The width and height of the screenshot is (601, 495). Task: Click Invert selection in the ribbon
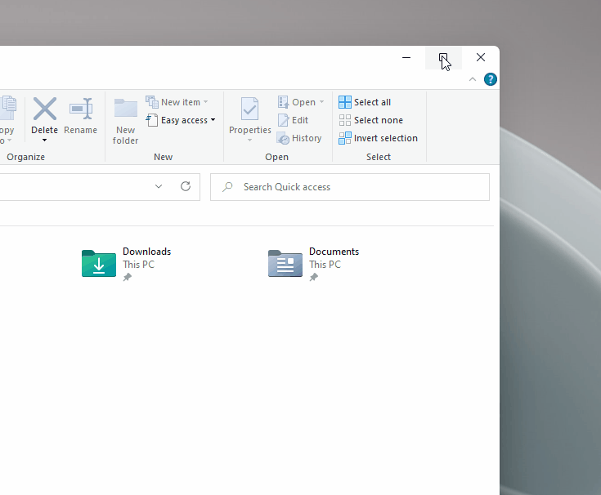[378, 138]
